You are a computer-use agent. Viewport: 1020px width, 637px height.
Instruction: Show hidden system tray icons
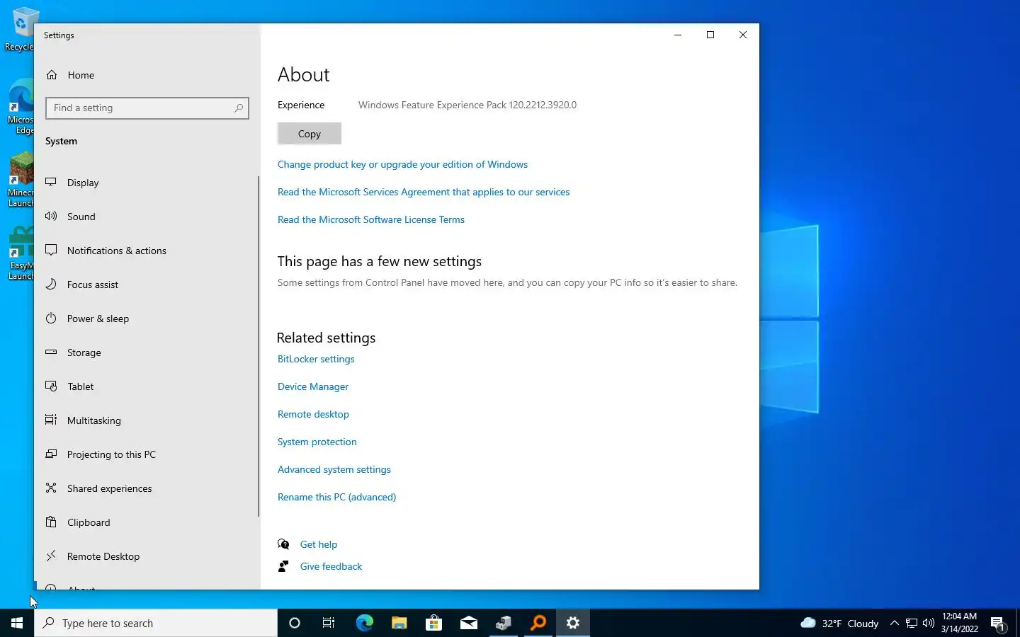(894, 623)
